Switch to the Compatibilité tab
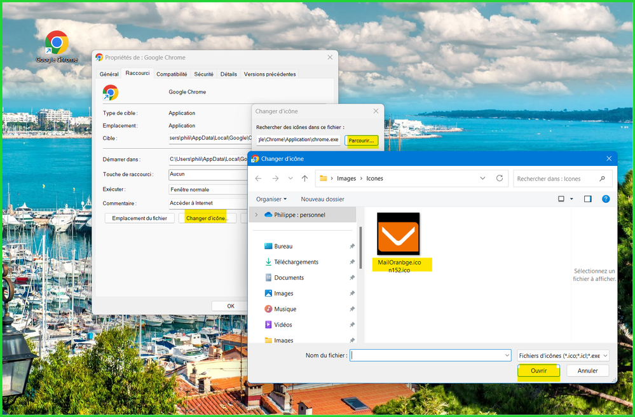Viewport: 635px width, 417px height. [x=172, y=74]
